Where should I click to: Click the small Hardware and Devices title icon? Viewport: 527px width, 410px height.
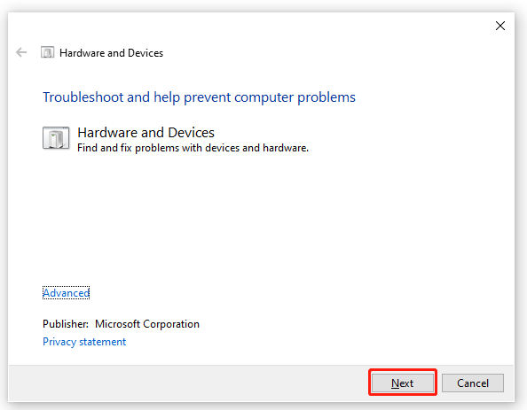click(47, 52)
